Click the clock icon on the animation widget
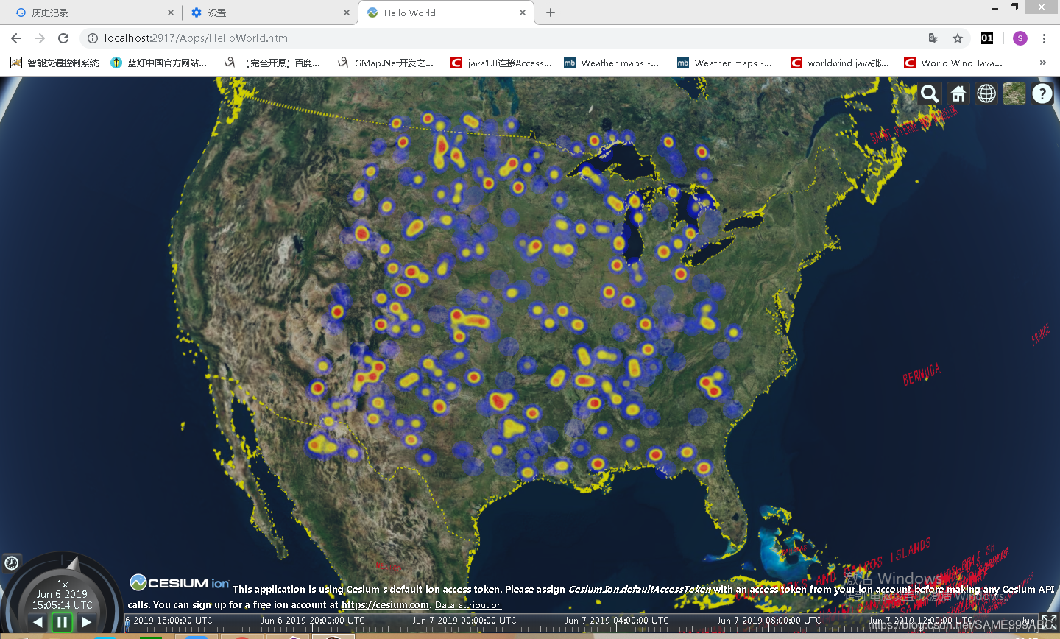 coord(12,562)
